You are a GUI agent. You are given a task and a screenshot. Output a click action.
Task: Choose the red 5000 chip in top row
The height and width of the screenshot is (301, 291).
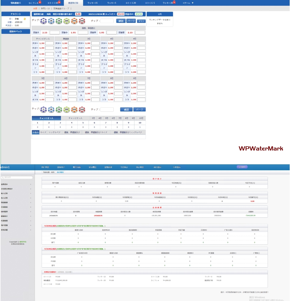click(x=82, y=21)
